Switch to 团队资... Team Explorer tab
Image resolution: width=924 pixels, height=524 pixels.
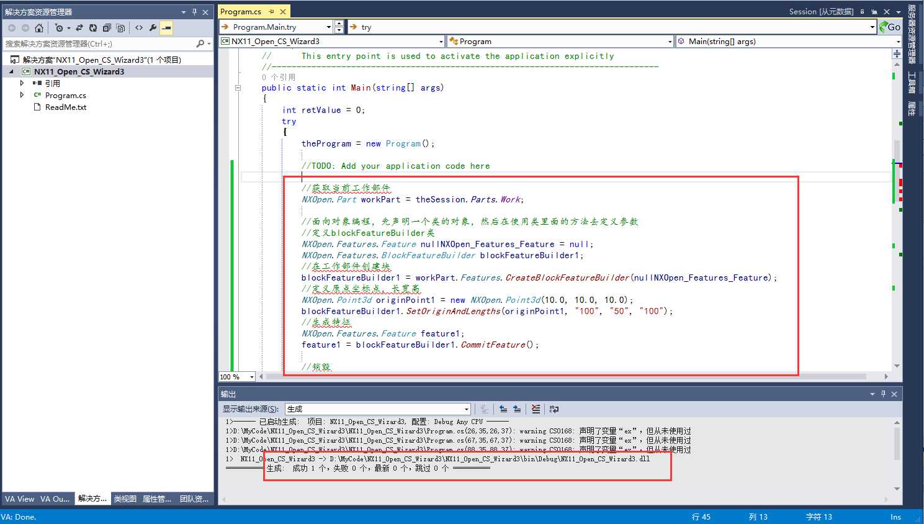[x=194, y=499]
